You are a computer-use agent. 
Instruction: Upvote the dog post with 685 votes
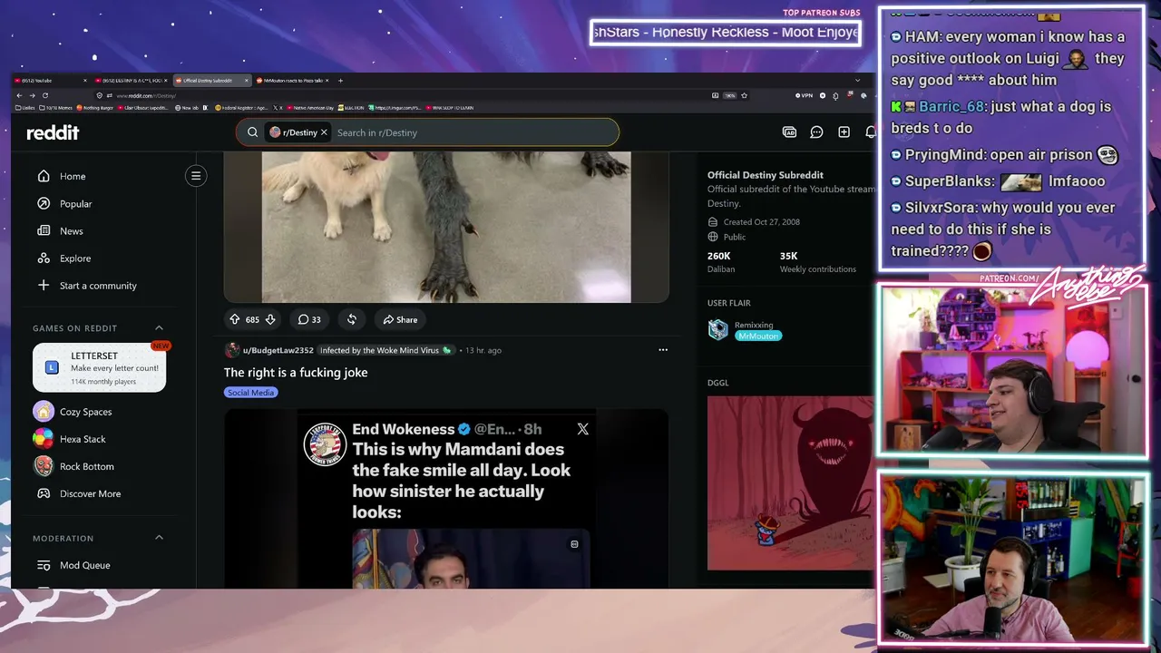pyautogui.click(x=234, y=319)
